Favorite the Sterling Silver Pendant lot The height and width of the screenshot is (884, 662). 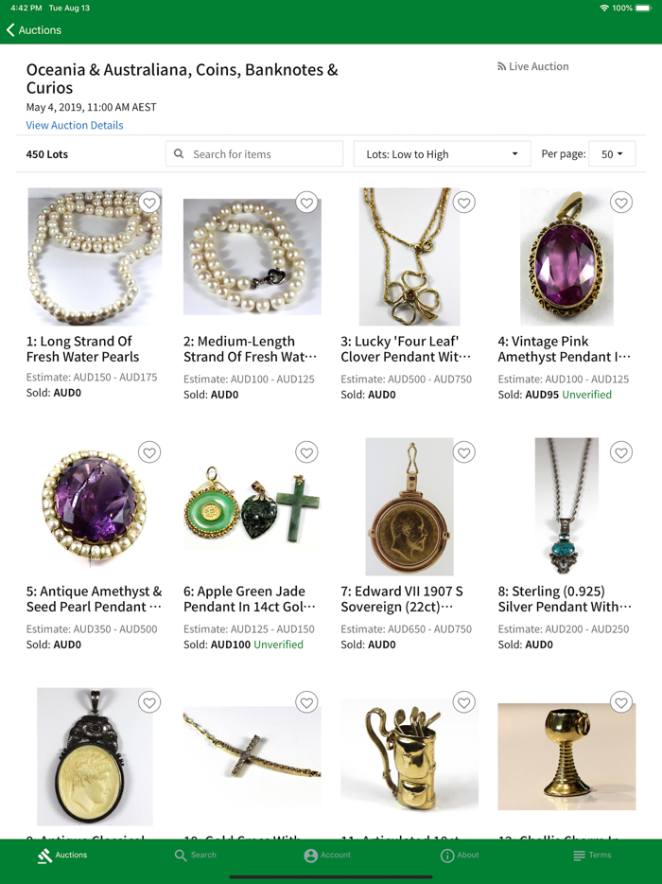620,452
